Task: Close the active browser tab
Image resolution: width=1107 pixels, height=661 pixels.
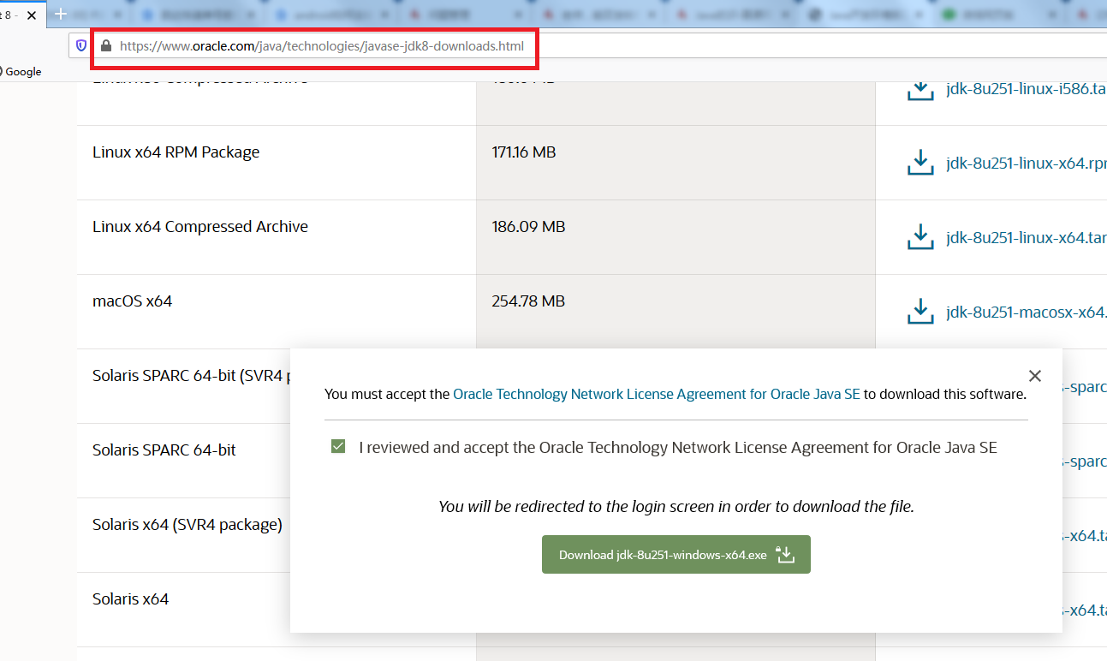Action: [x=32, y=15]
